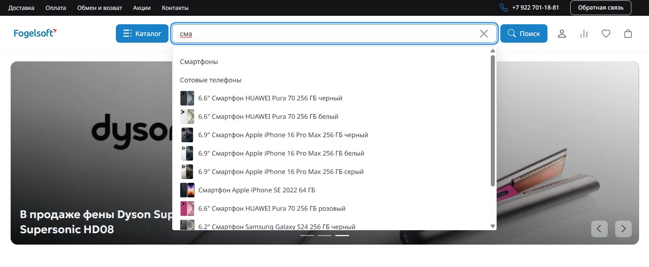Click the pink HUAWEI Pura 70 thumbnail

click(x=187, y=209)
